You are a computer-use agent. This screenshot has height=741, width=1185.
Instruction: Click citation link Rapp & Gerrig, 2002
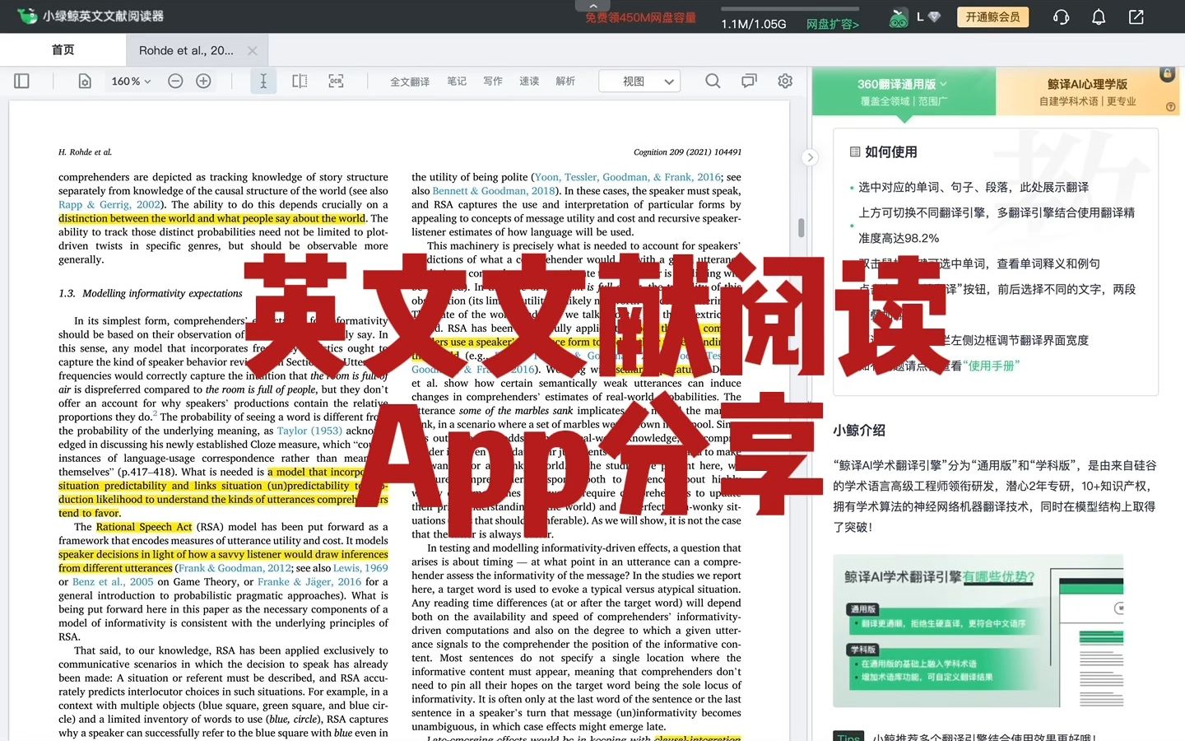[110, 204]
